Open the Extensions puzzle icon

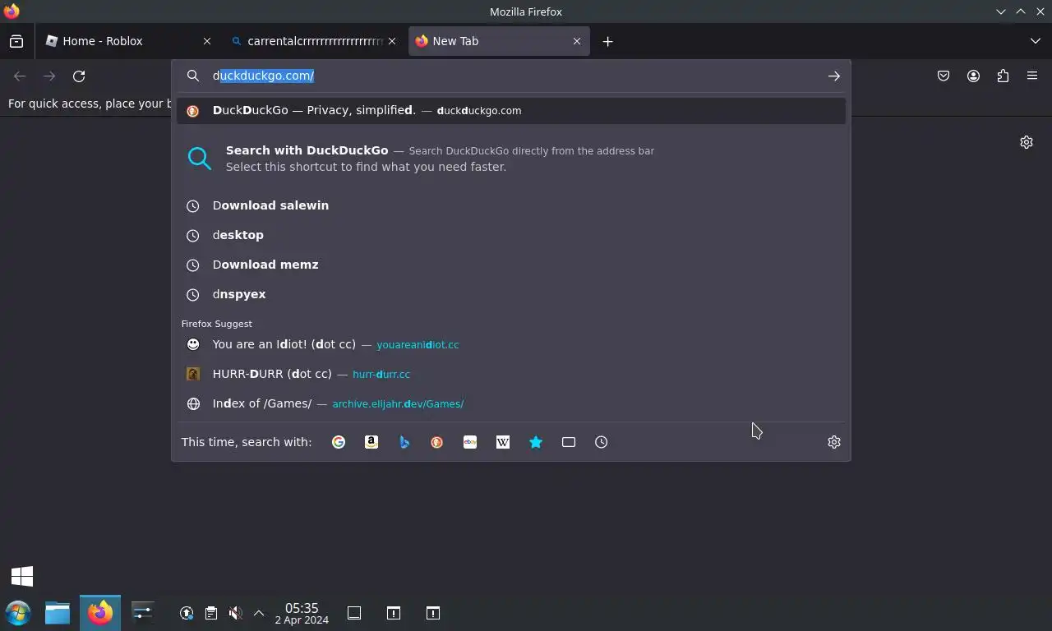pyautogui.click(x=1003, y=76)
